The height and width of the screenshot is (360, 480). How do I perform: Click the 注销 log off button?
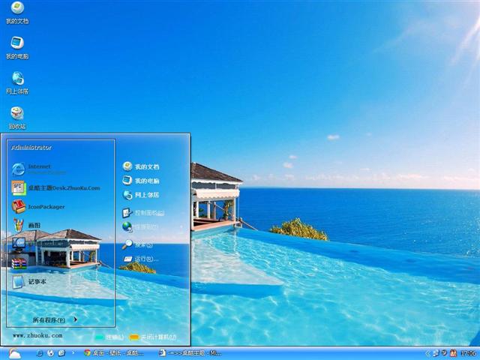pos(109,337)
